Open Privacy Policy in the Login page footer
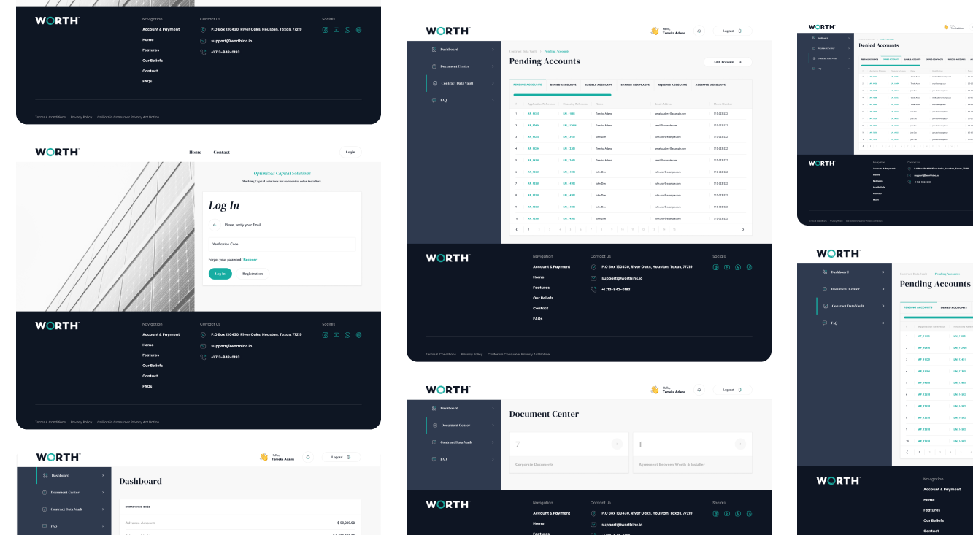Screen dimensions: 973x535 [82, 422]
